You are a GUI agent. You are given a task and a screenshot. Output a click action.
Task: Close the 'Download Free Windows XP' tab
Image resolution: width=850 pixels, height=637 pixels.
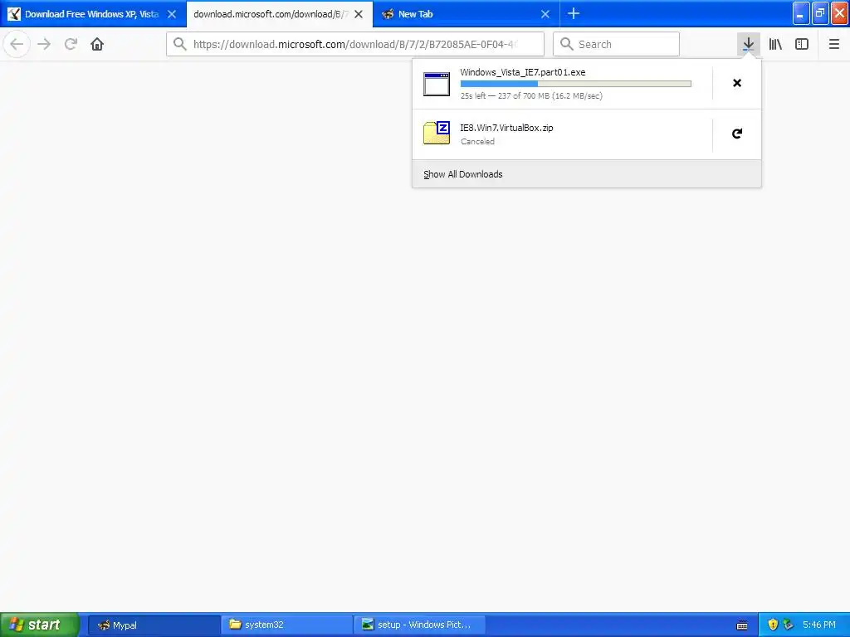coord(172,14)
